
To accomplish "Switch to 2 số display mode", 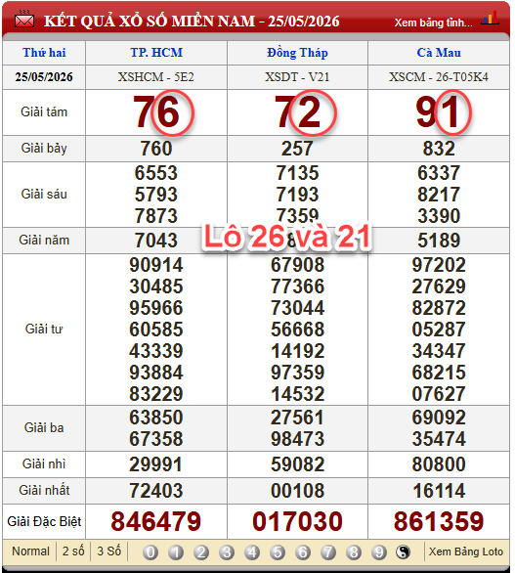I will tap(73, 551).
